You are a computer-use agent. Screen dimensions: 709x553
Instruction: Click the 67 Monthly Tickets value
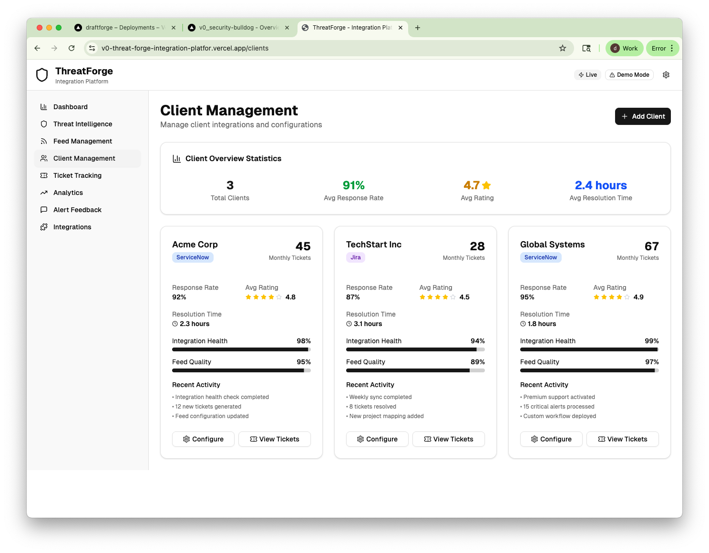pyautogui.click(x=652, y=246)
